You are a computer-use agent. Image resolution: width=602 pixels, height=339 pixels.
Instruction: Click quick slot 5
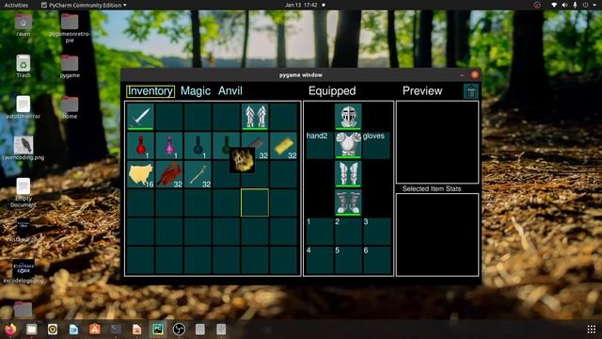click(x=348, y=260)
